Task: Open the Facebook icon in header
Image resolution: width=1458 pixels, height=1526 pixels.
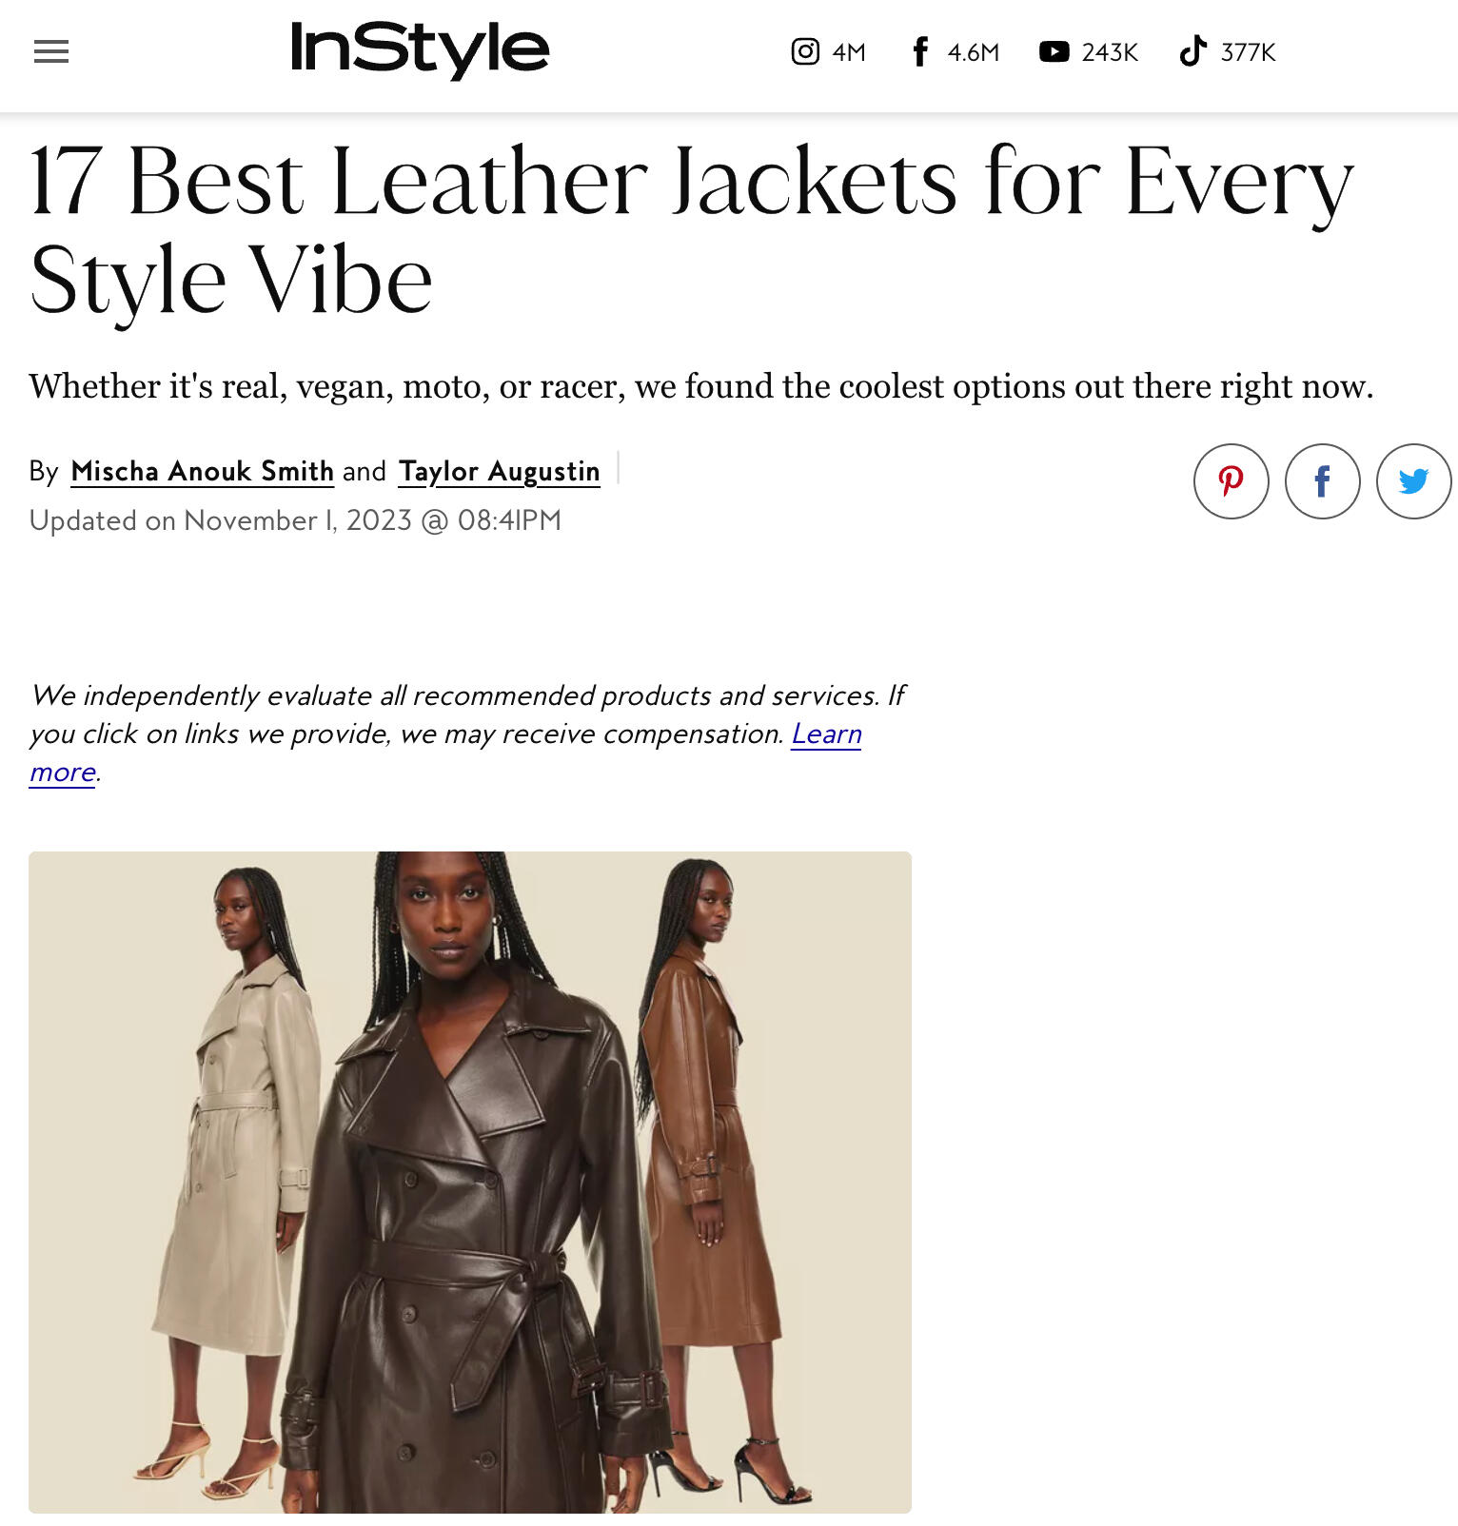Action: [x=919, y=51]
